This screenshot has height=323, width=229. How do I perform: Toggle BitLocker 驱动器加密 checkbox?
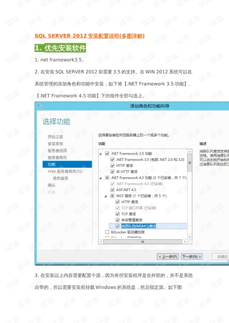click(x=107, y=232)
